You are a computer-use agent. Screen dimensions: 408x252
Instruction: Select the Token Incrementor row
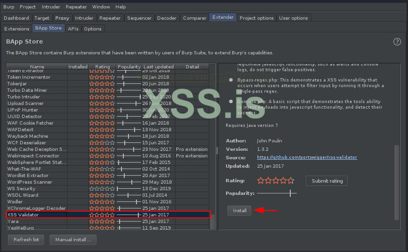(x=108, y=77)
